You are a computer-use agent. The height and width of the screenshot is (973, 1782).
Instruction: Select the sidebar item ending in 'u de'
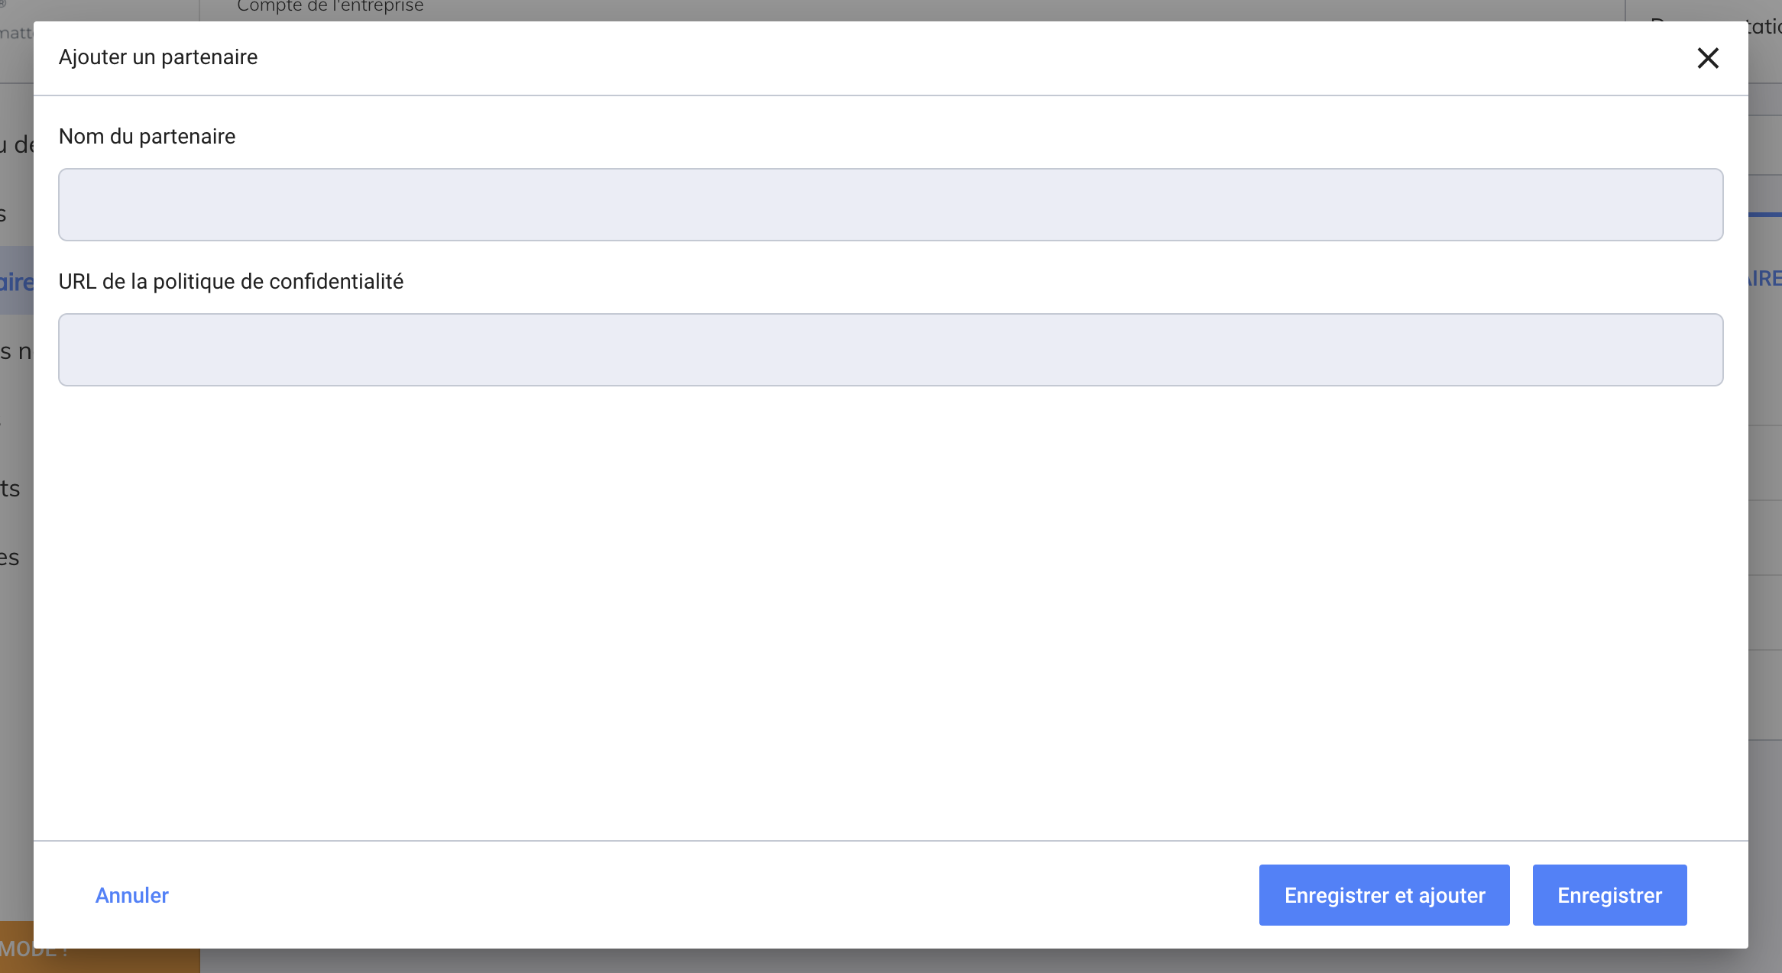[15, 144]
